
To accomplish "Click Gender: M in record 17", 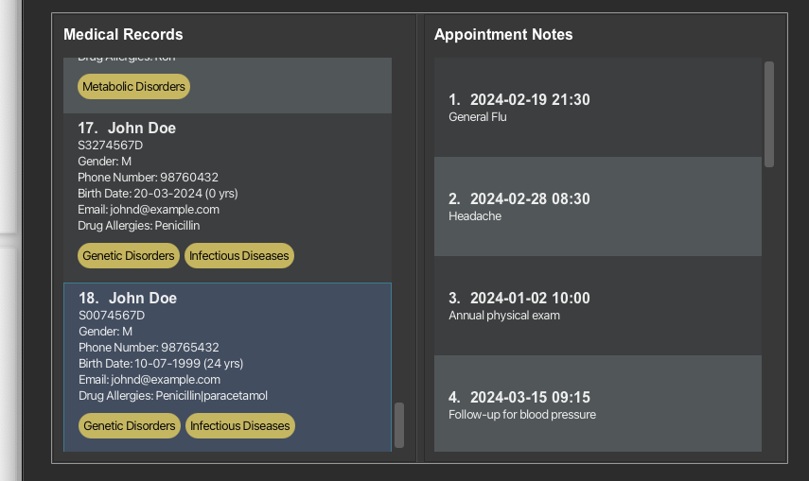I will tap(105, 162).
